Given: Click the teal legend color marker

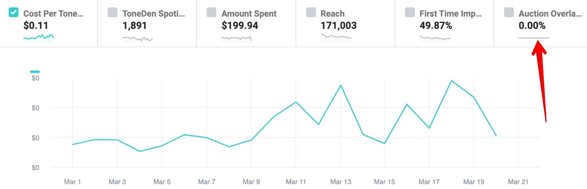Looking at the screenshot, I should point(35,72).
